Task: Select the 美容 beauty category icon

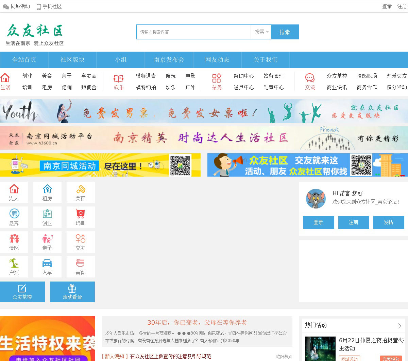Action: click(81, 189)
